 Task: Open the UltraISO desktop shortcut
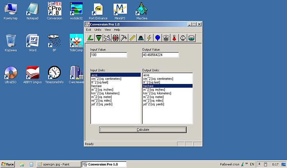(x=11, y=75)
